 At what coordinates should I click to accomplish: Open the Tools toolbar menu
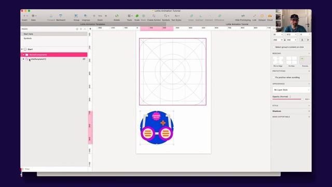[130, 16]
